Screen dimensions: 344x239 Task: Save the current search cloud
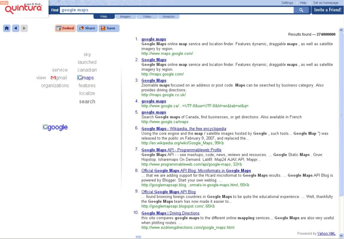pyautogui.click(x=109, y=28)
